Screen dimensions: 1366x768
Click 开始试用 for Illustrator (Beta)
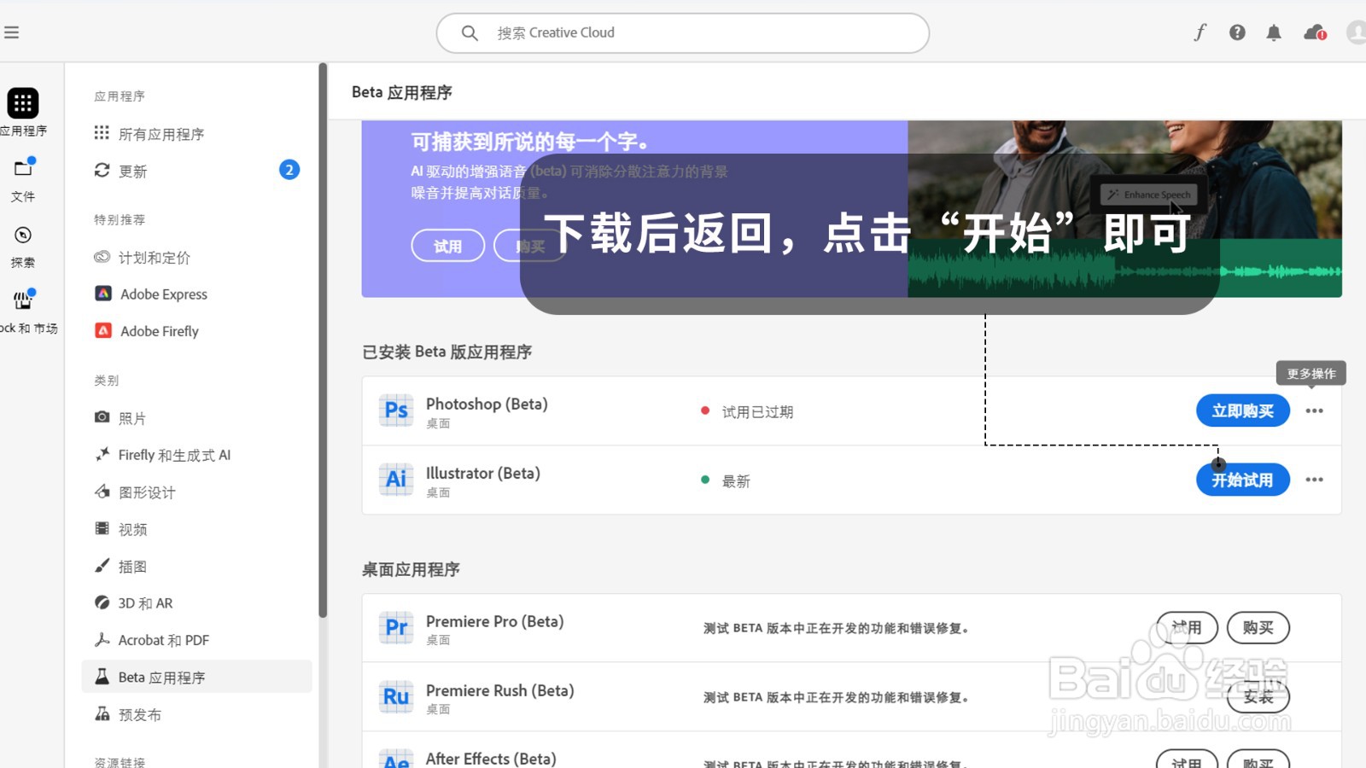coord(1242,480)
